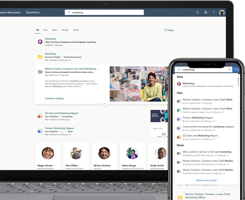Open the settings gear icon

coord(206,12)
